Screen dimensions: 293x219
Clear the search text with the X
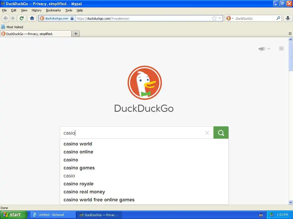207,133
